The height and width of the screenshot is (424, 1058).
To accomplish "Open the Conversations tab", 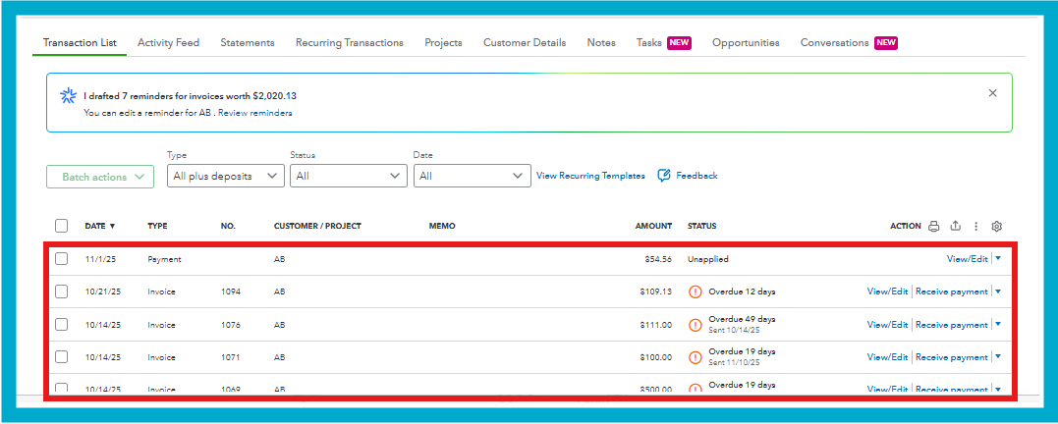I will pos(835,42).
